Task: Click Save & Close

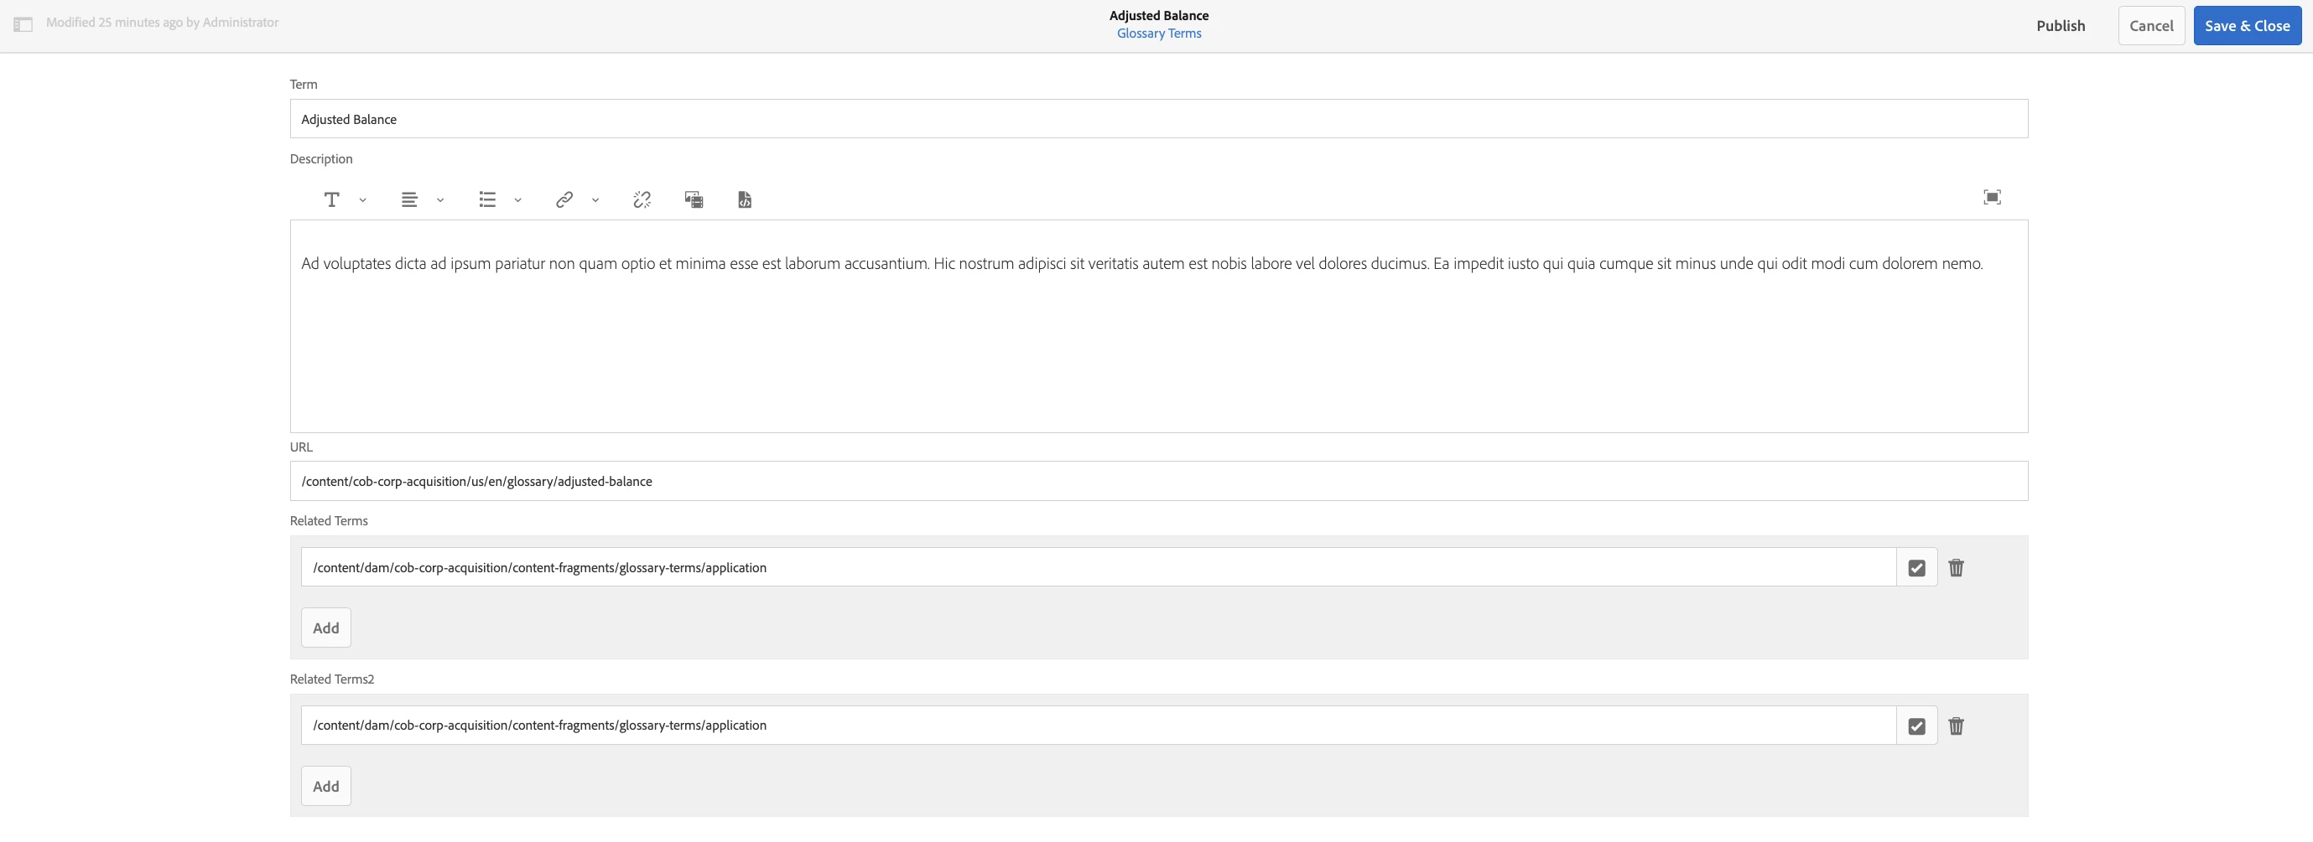Action: [x=2247, y=25]
